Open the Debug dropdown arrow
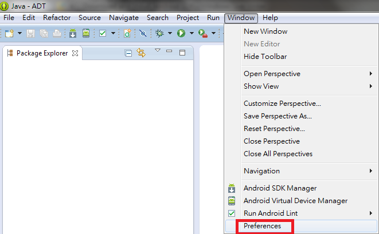This screenshot has width=379, height=234. point(170,33)
